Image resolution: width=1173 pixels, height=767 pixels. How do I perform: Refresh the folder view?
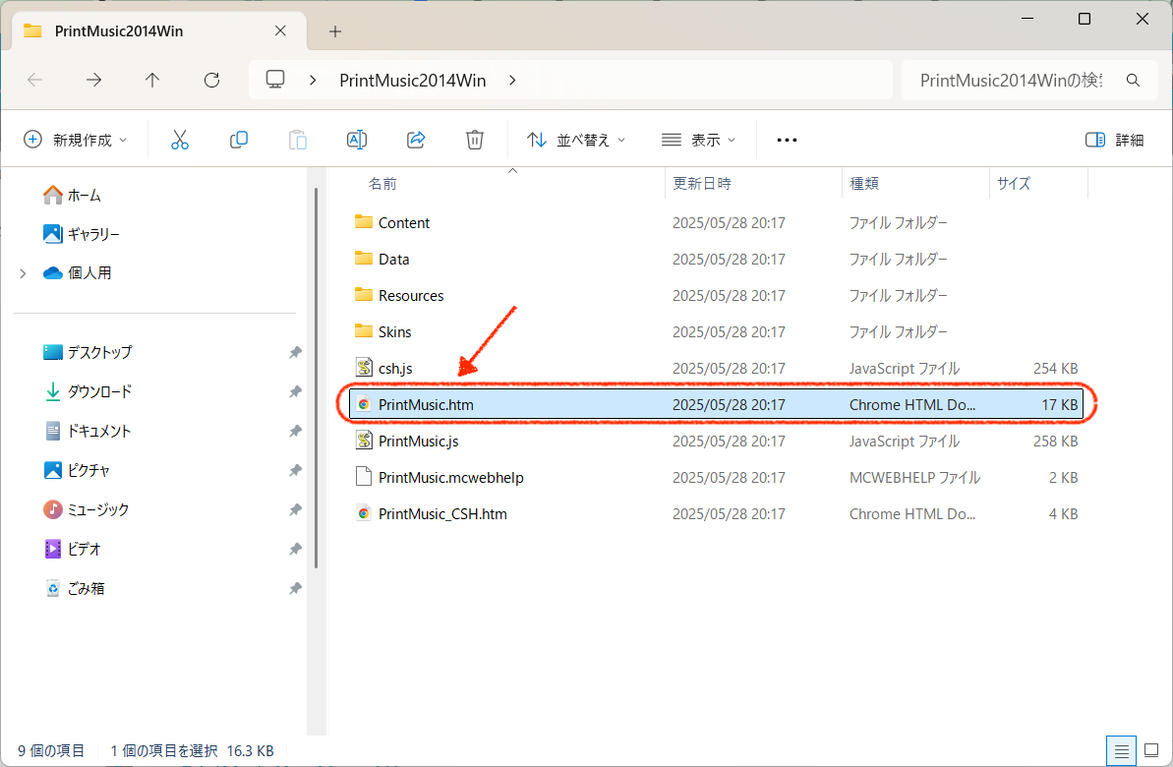[211, 80]
